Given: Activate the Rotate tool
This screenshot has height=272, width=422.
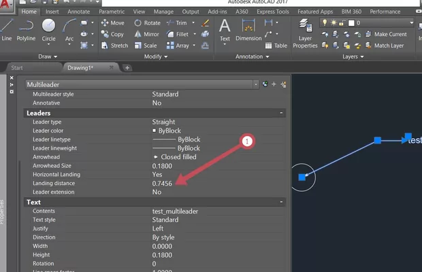Looking at the screenshot, I should (147, 23).
